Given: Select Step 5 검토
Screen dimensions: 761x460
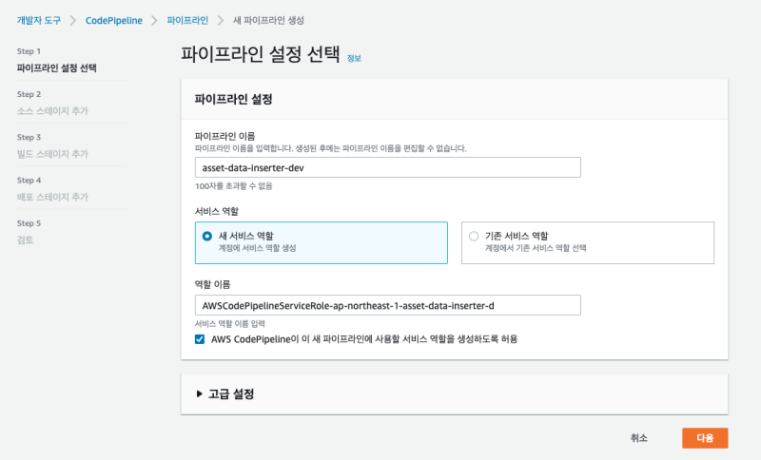Looking at the screenshot, I should coord(26,240).
